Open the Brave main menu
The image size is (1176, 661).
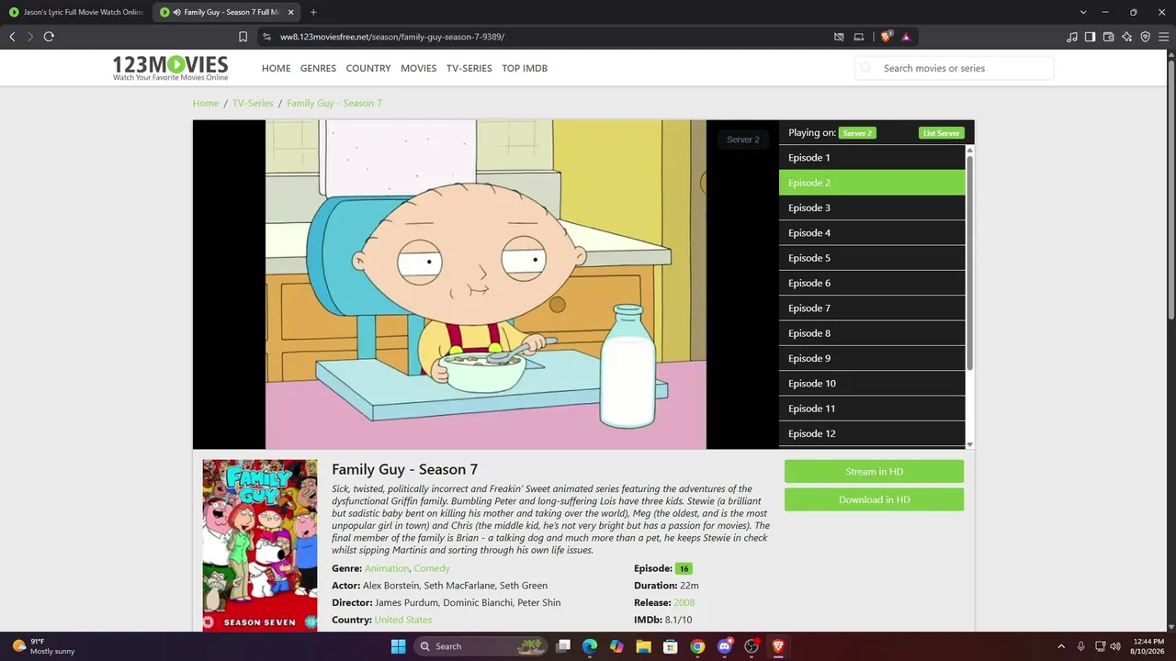tap(1163, 37)
